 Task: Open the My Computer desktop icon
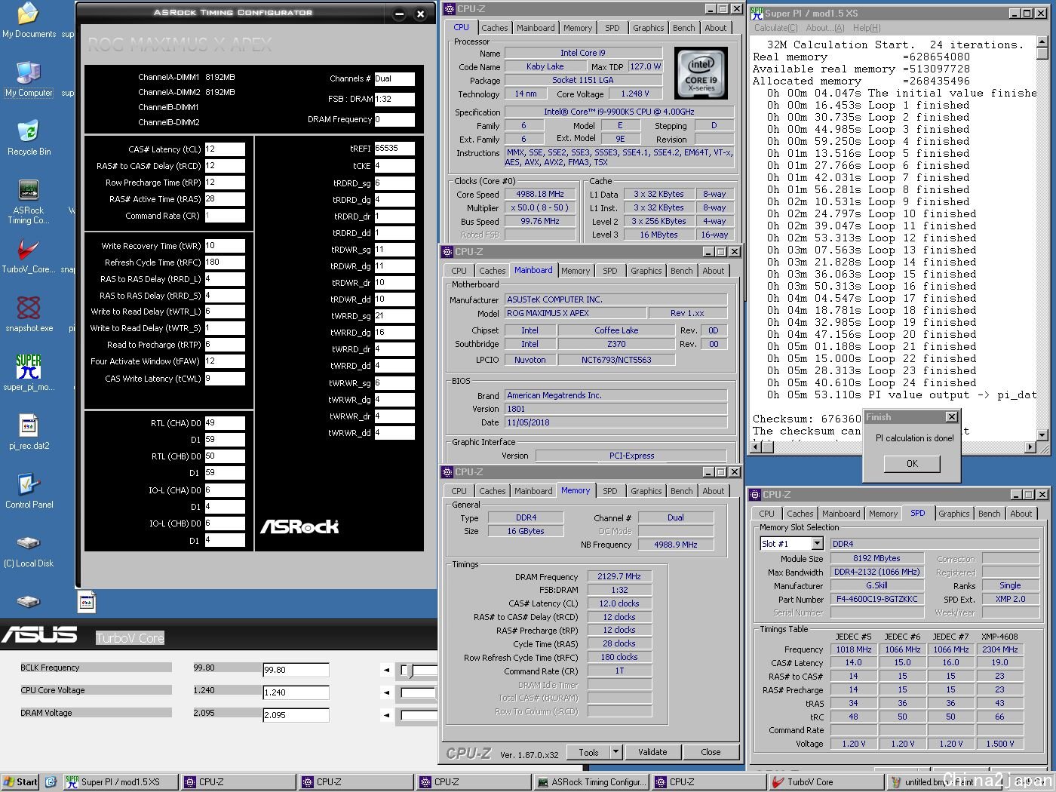coord(29,79)
